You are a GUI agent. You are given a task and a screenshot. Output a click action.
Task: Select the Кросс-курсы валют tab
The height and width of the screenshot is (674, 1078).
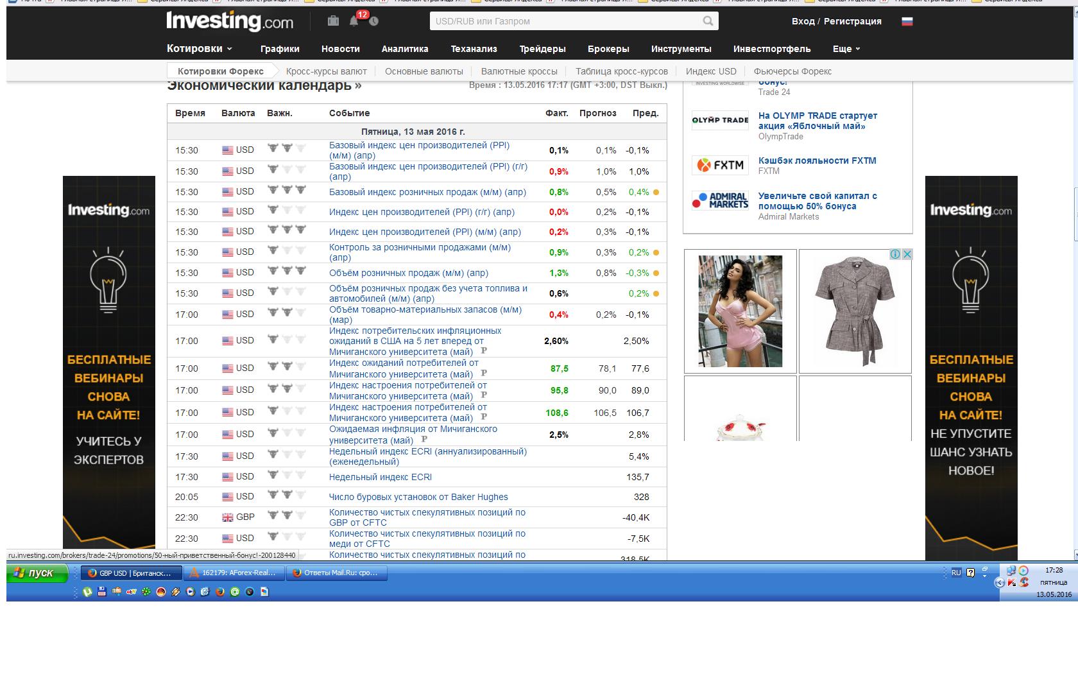click(327, 71)
